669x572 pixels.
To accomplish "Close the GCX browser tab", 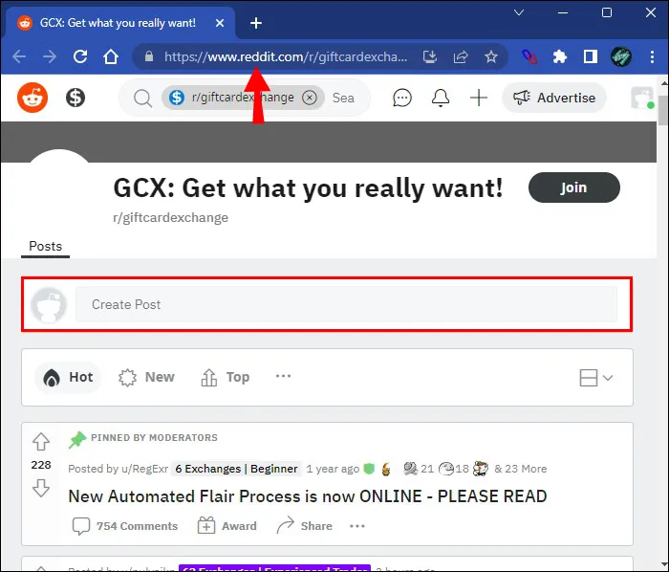I will point(220,23).
